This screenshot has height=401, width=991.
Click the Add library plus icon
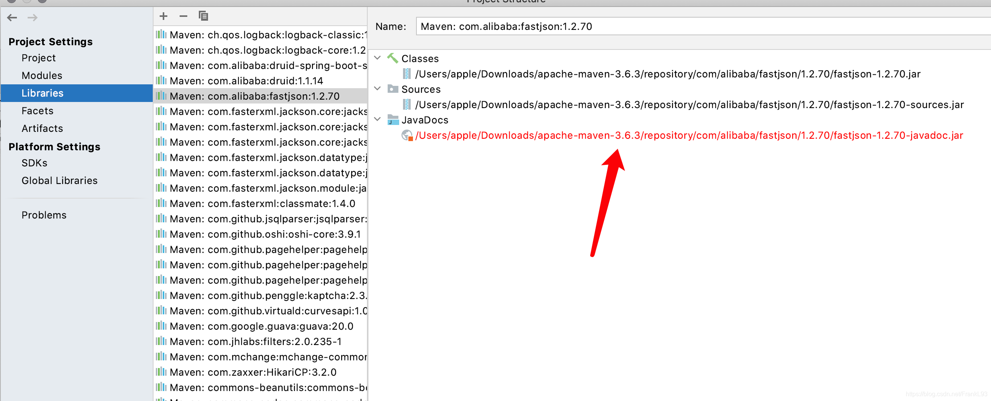pyautogui.click(x=164, y=16)
